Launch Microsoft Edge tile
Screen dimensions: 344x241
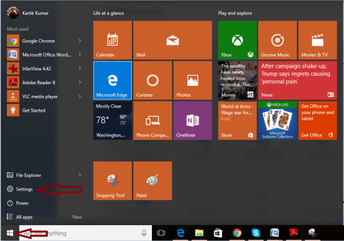pyautogui.click(x=112, y=80)
